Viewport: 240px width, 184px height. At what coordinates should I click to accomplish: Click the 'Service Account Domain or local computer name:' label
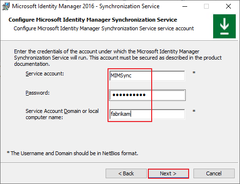(62, 114)
